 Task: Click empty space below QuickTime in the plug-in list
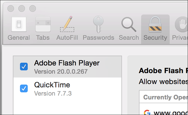67,106
